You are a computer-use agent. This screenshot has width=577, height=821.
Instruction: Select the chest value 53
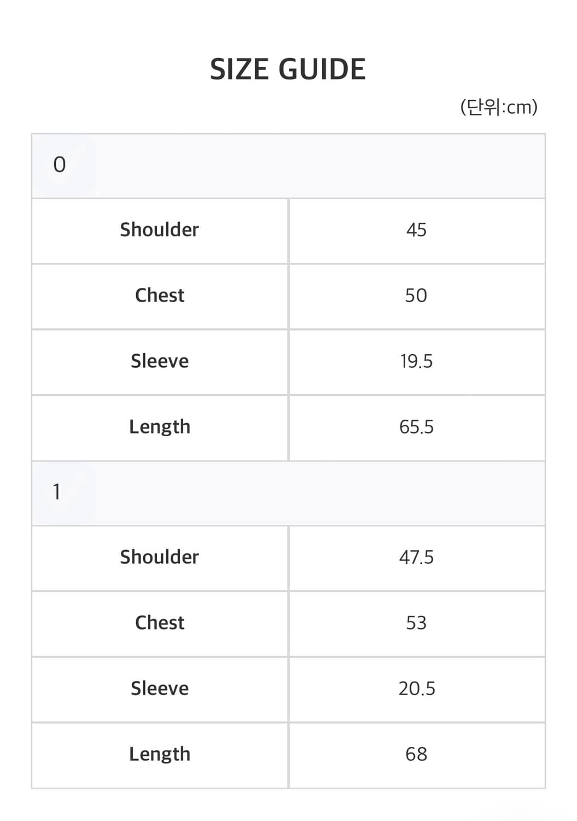click(416, 623)
